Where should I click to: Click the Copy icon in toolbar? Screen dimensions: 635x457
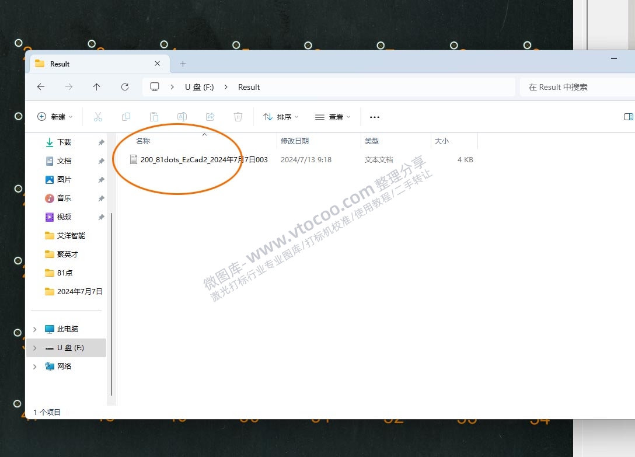[x=126, y=117]
